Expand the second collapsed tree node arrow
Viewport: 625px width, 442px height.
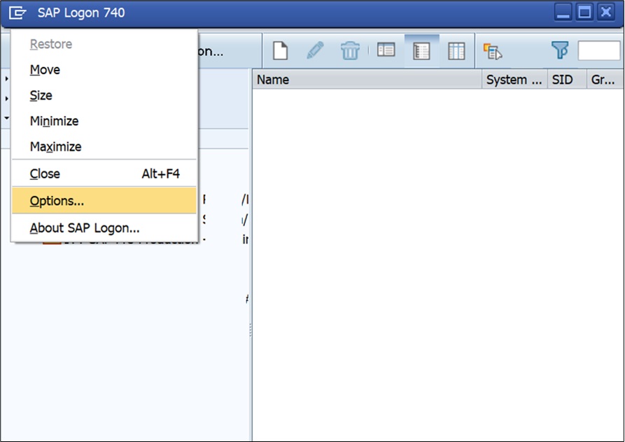[x=7, y=99]
